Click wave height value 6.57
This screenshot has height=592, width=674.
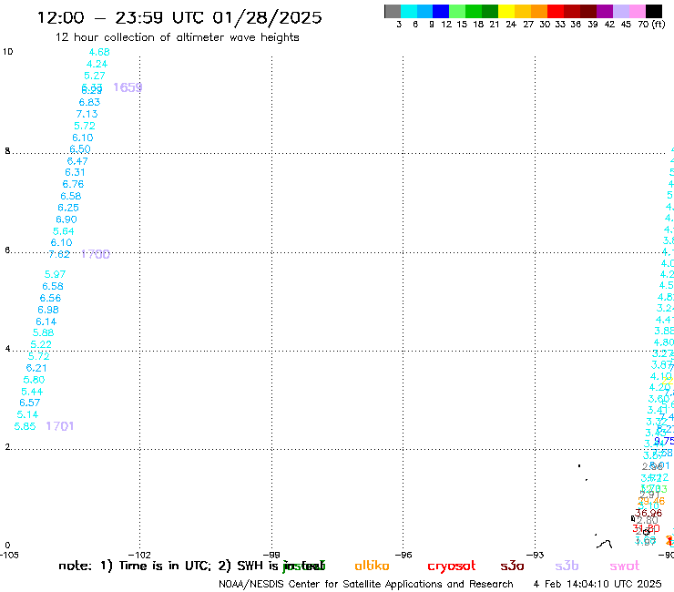click(x=30, y=403)
